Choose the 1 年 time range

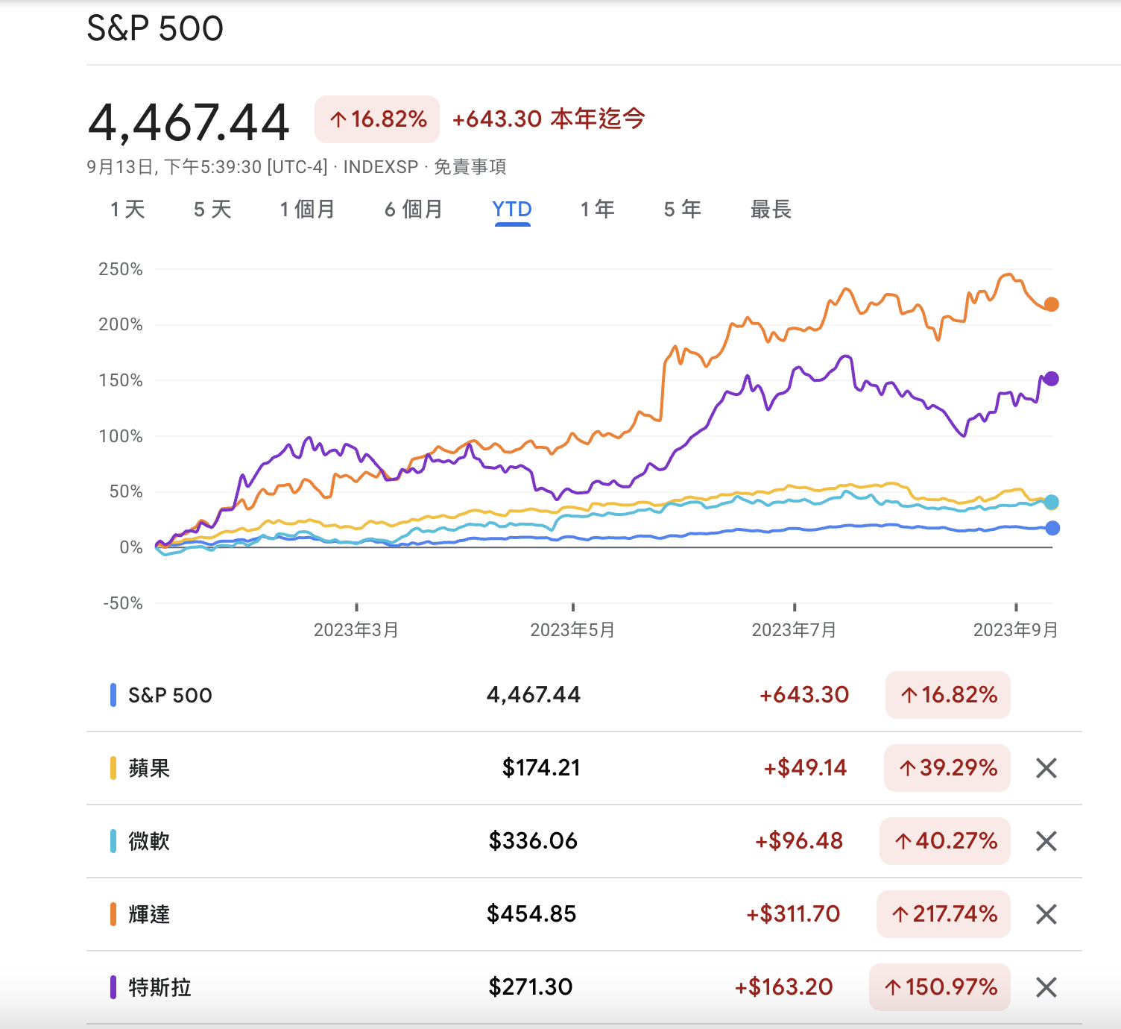click(x=598, y=210)
